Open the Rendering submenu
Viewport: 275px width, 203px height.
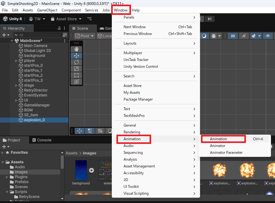156,132
